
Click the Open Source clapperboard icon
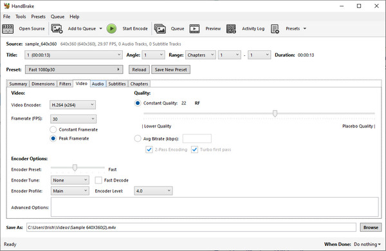(x=8, y=29)
